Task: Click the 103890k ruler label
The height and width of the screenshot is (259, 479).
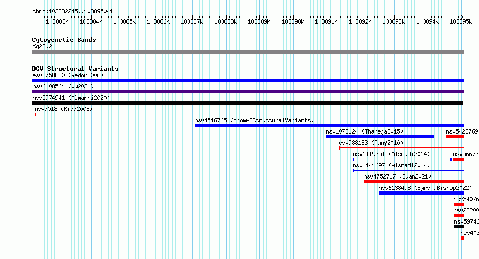Action: point(293,21)
